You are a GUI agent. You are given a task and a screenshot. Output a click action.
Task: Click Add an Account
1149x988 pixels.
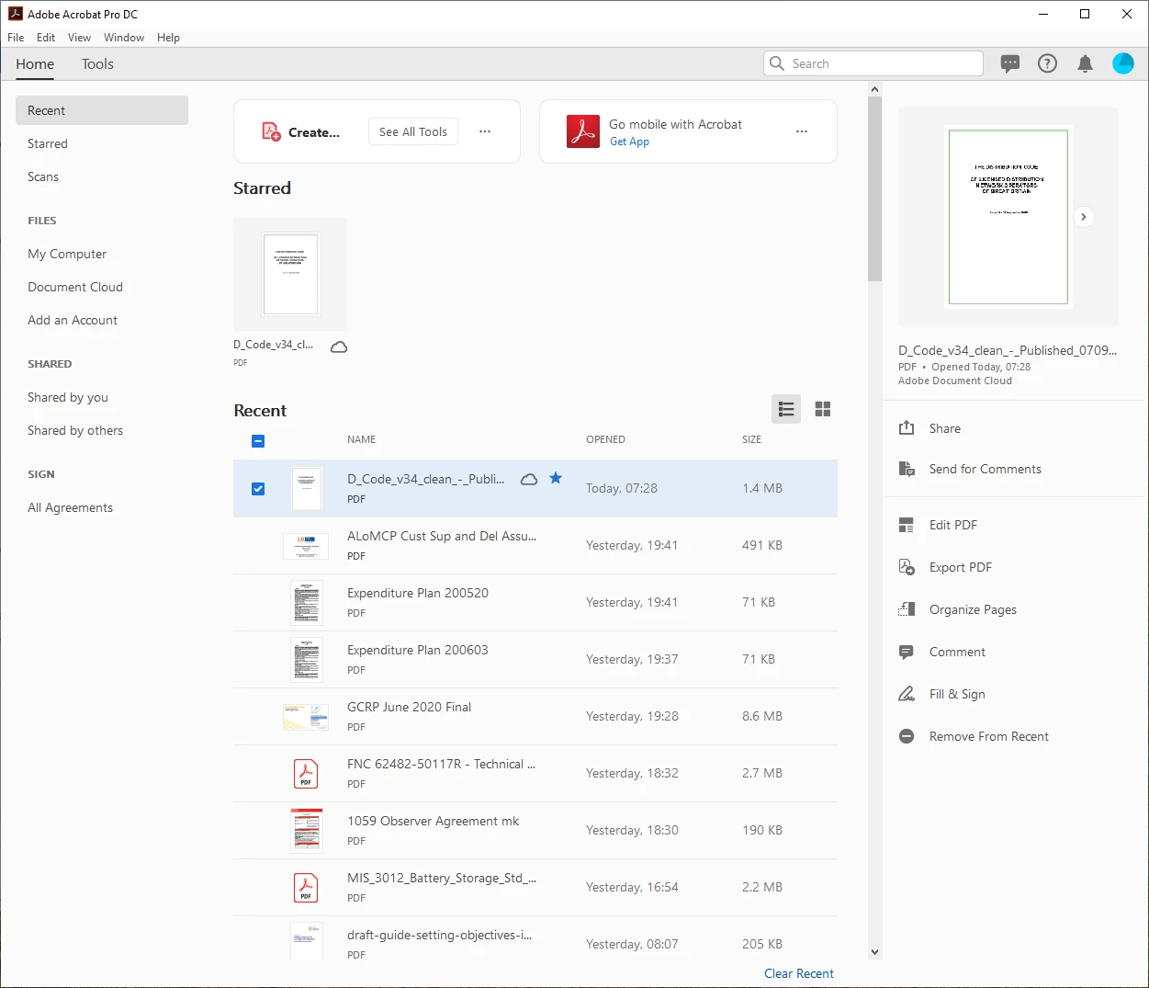point(73,320)
